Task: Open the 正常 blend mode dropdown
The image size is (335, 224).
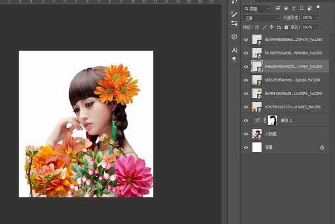Action: [x=261, y=18]
